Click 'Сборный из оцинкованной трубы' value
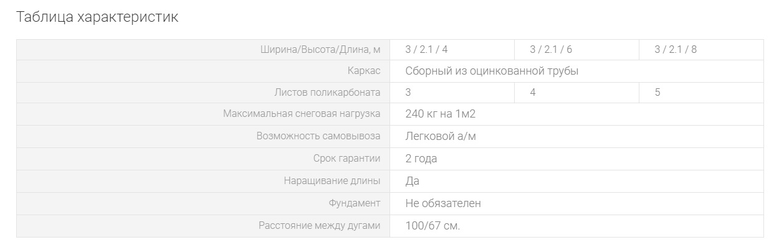Viewport: 779px width, 250px height. click(x=492, y=72)
